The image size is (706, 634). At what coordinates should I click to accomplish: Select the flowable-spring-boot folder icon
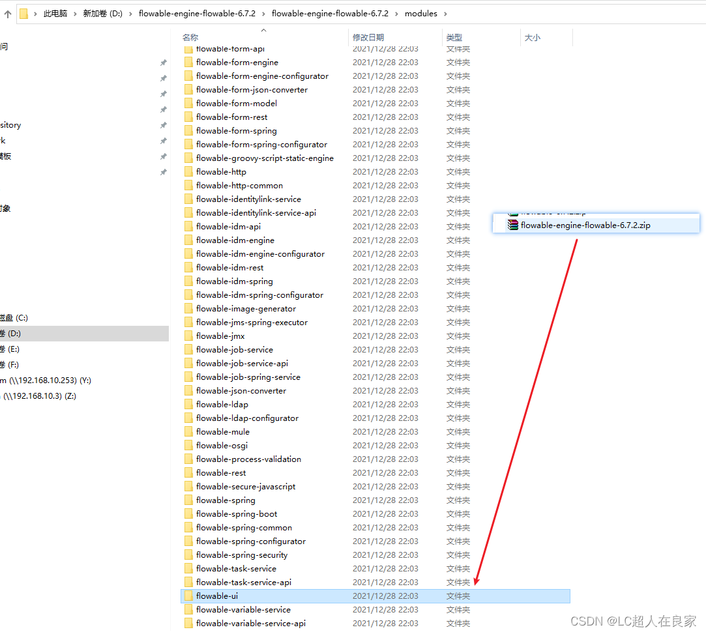[188, 514]
